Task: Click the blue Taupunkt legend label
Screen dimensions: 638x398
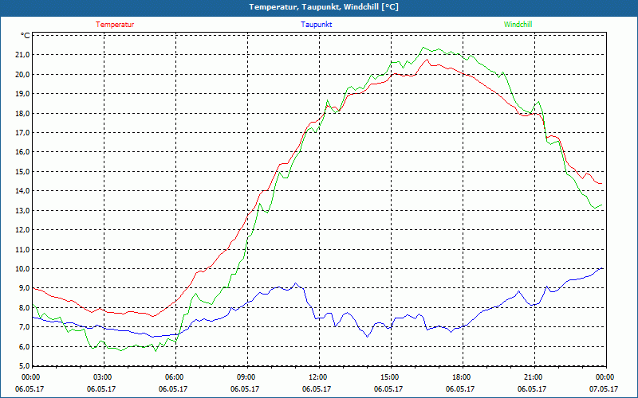Action: click(317, 25)
